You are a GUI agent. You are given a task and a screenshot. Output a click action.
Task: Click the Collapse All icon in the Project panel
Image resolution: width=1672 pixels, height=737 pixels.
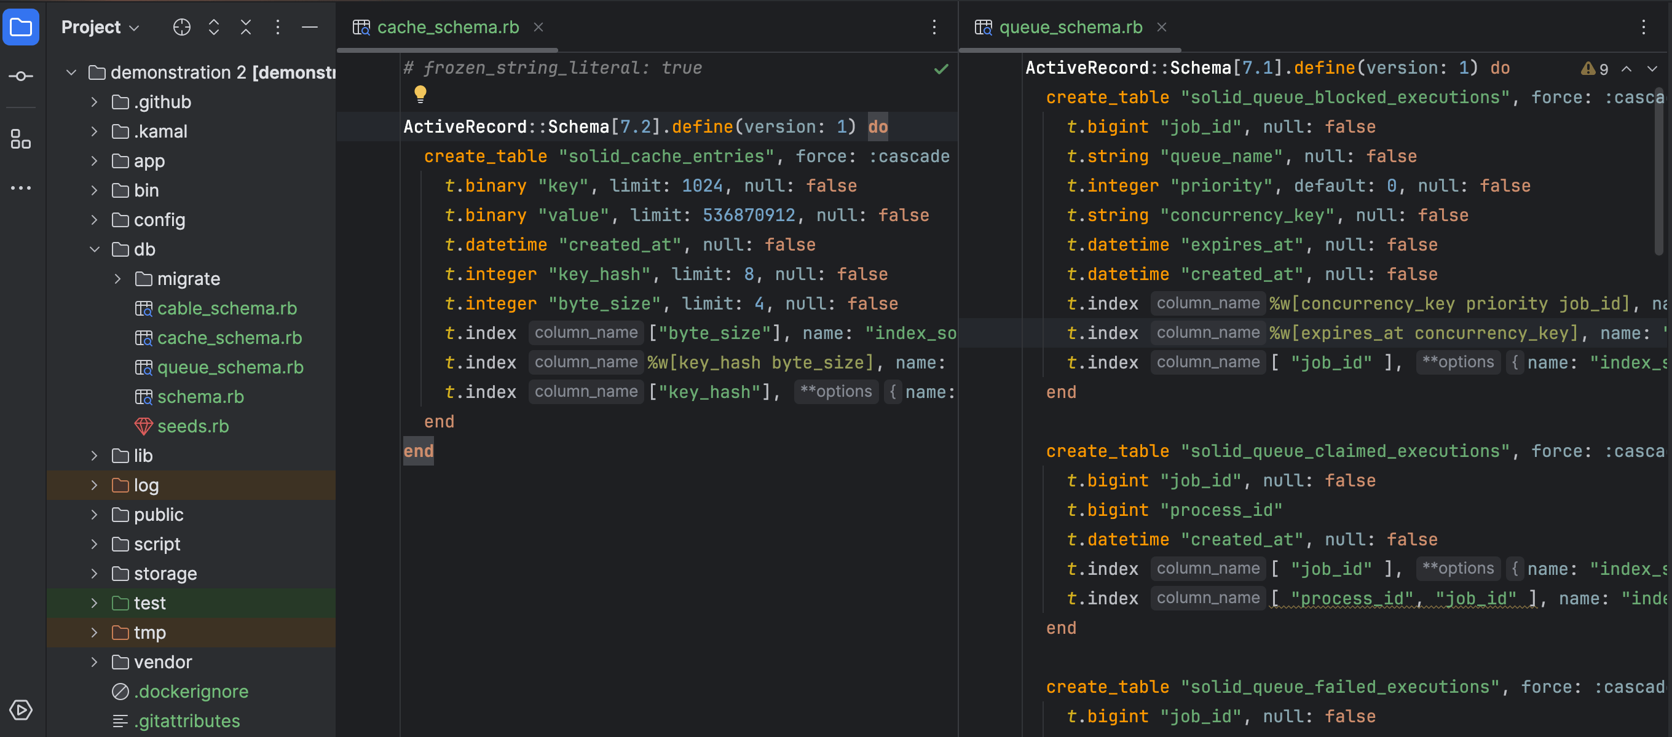245,27
